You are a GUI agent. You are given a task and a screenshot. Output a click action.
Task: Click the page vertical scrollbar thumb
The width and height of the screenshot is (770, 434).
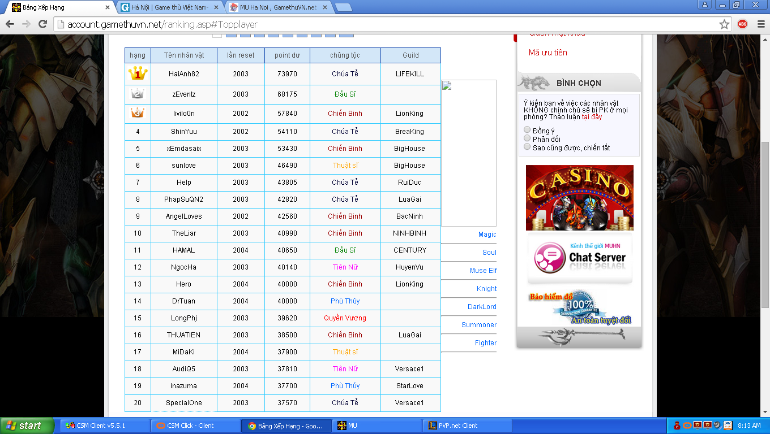tap(765, 224)
